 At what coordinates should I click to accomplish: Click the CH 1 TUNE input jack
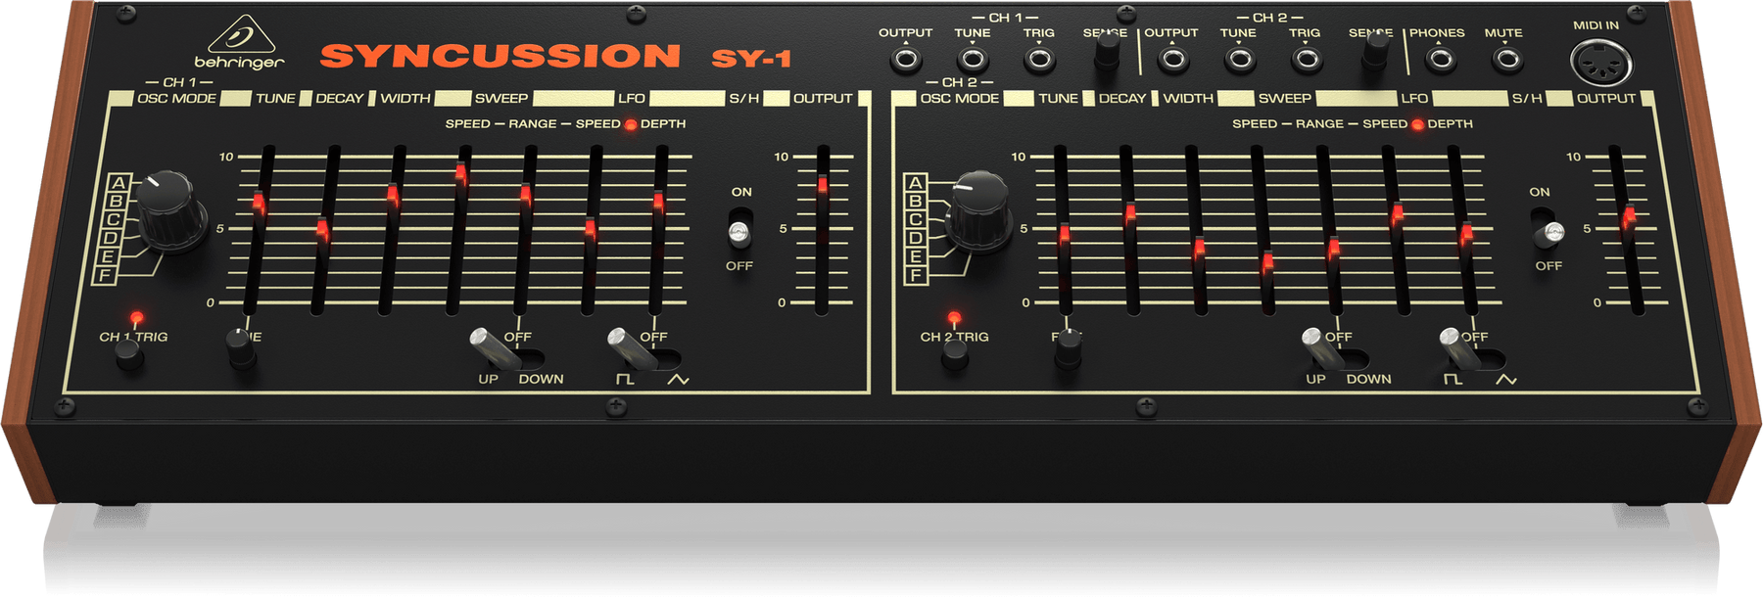click(972, 60)
